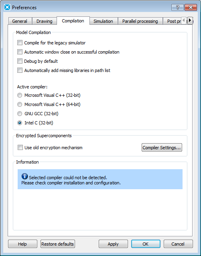The width and height of the screenshot is (201, 256).
Task: Apply the preference changes
Action: click(113, 244)
